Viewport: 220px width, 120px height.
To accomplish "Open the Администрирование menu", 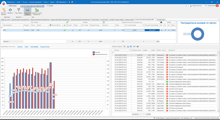I will pyautogui.click(x=36, y=2).
